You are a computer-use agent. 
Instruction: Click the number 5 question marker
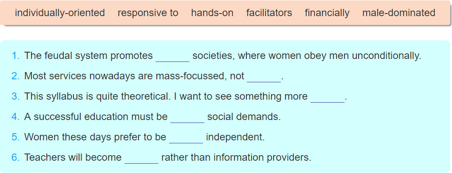[x=16, y=137]
